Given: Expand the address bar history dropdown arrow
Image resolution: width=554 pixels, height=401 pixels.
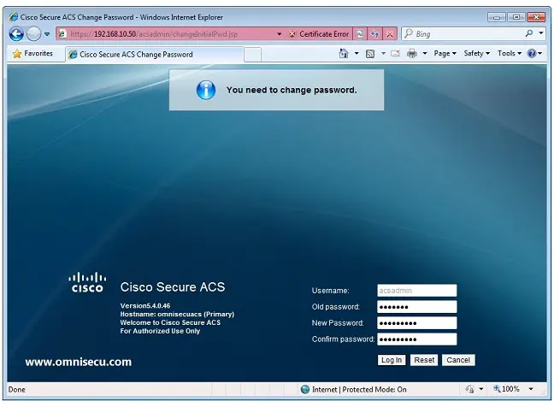Looking at the screenshot, I should point(279,34).
